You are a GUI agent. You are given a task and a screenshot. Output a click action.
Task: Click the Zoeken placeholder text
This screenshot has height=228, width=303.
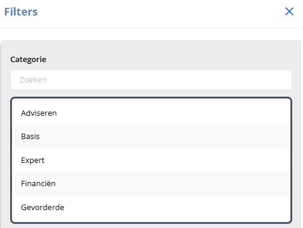point(33,79)
